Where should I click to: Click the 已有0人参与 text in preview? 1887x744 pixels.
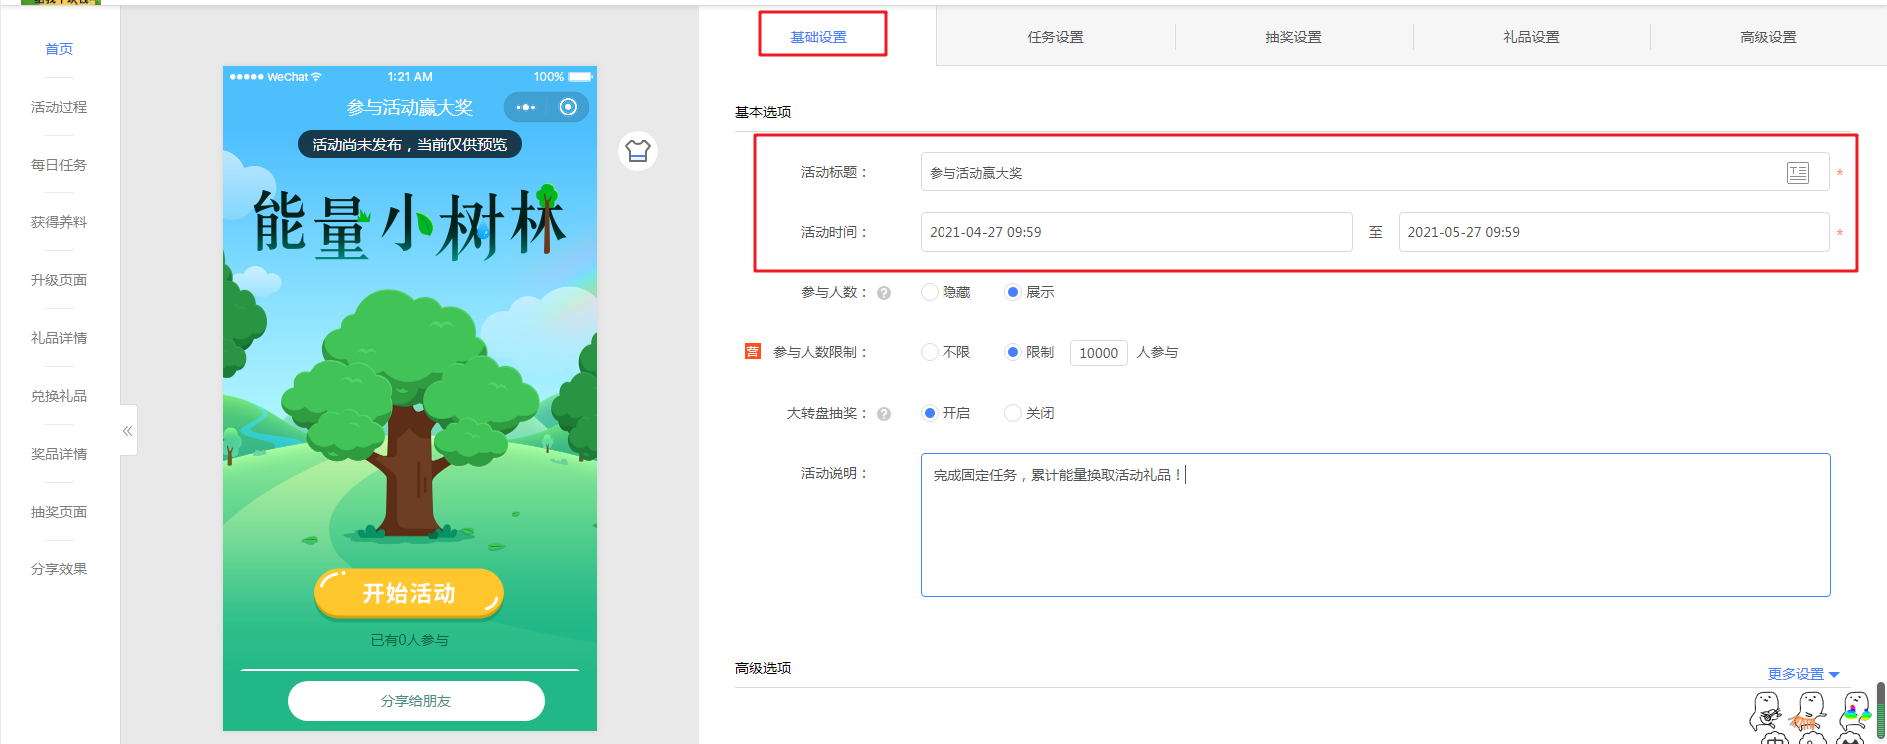point(409,640)
